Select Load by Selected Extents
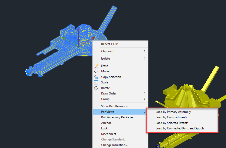This screenshot has height=148, width=226. 182,123
